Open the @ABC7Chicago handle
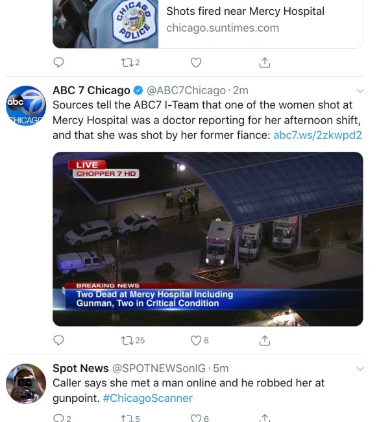 [x=186, y=90]
